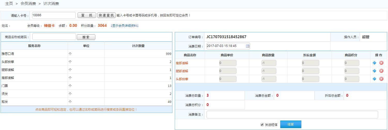Screen dimensions: 388x130
Task: Open the calendar picker icon for 消费日期
Action: tap(247, 46)
